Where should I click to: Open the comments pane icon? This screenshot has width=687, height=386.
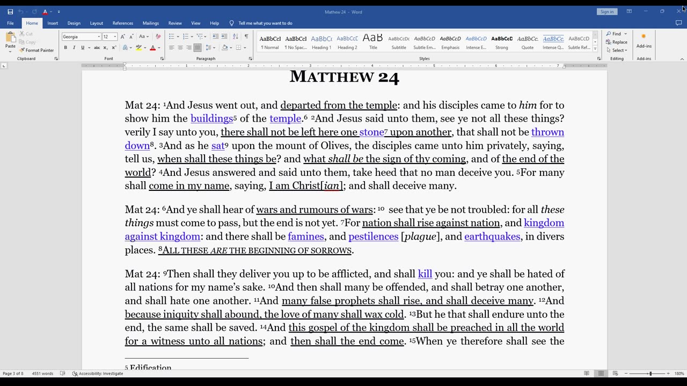(x=678, y=23)
